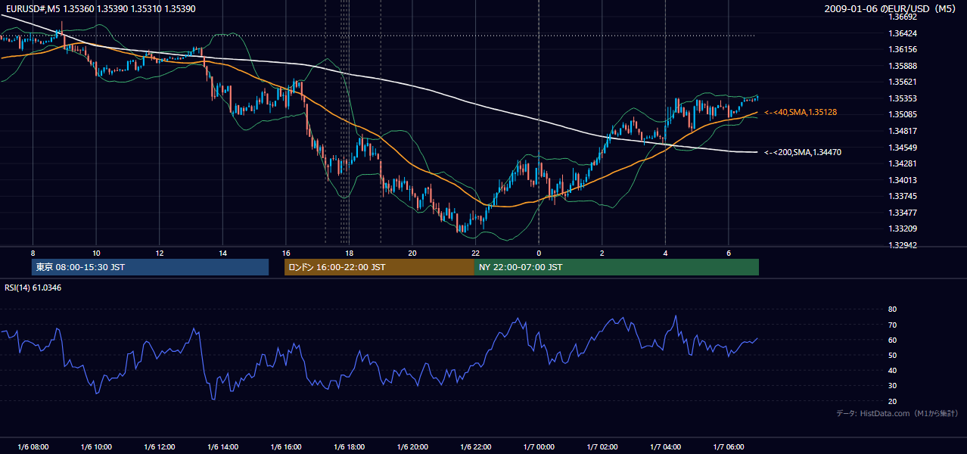The width and height of the screenshot is (967, 454).
Task: Click price axis label 1.36156
Action: tap(903, 49)
